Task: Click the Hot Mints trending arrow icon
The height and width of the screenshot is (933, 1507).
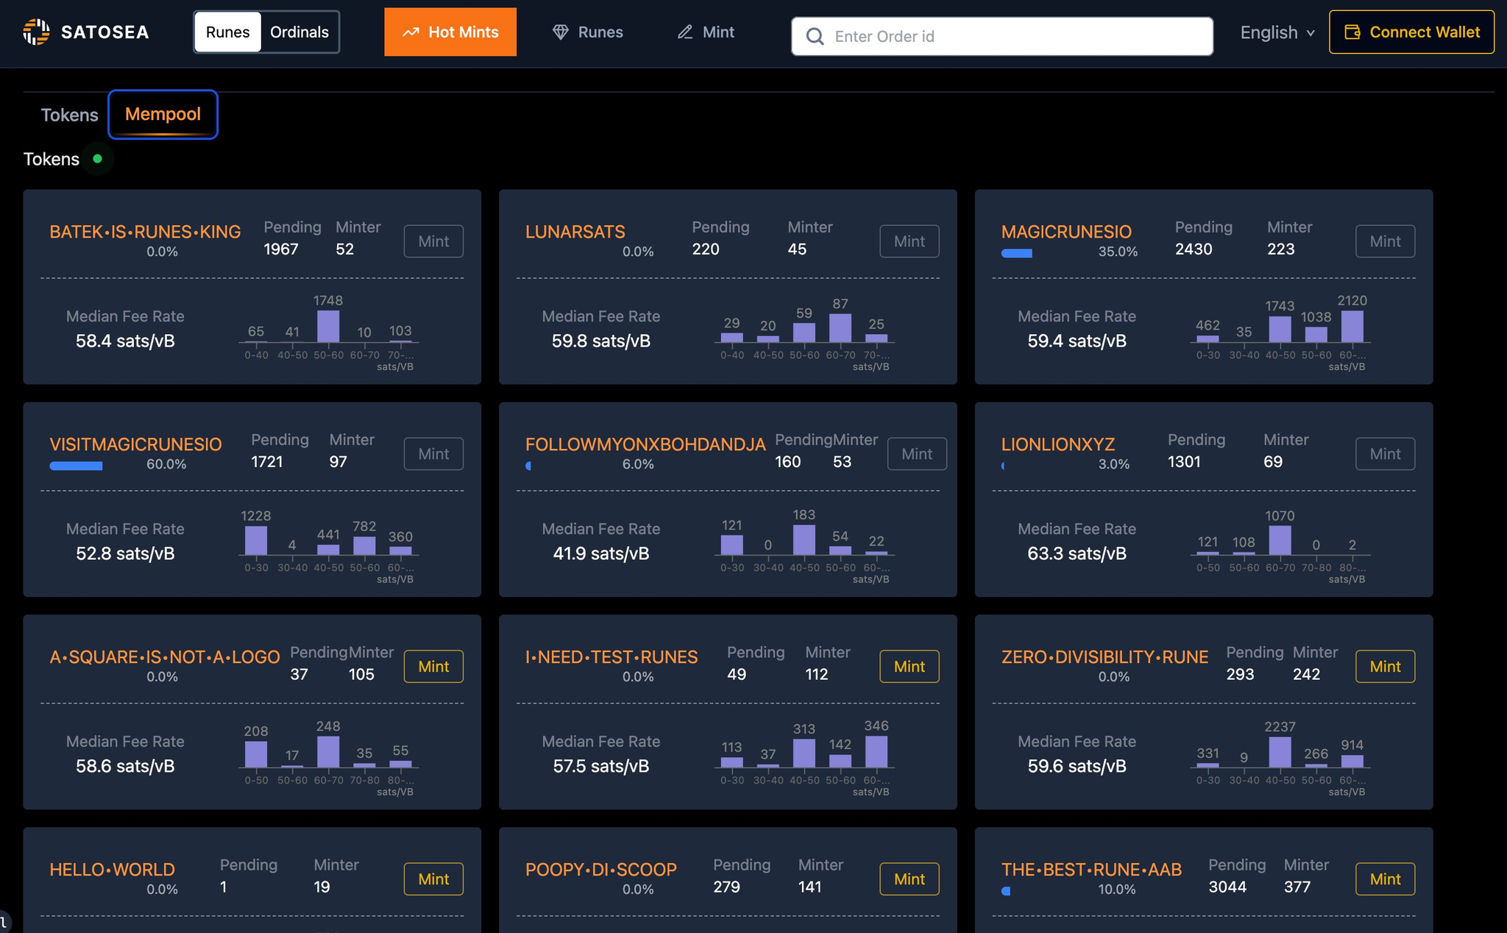Action: pos(411,32)
